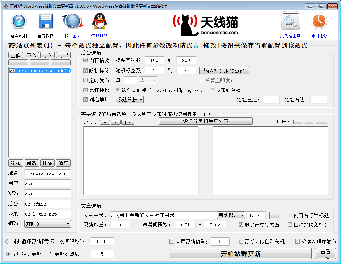Click the 查看日志 button
The height and width of the screenshot is (264, 341).
[326, 254]
